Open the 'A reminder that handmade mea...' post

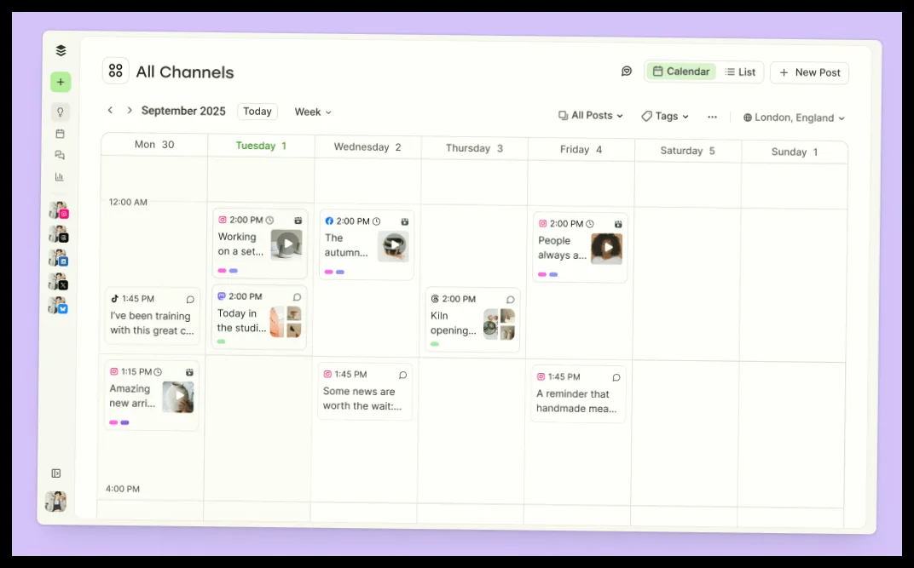coord(578,394)
